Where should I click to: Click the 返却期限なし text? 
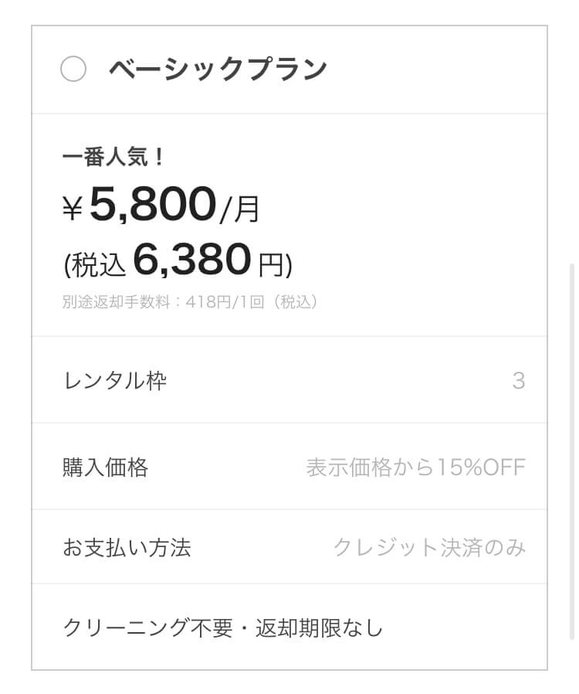click(319, 628)
